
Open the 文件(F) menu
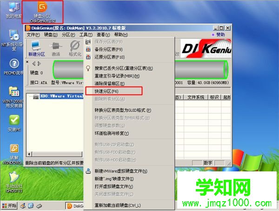point(33,34)
